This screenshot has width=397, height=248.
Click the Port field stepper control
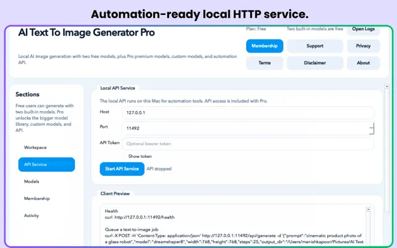click(372, 128)
